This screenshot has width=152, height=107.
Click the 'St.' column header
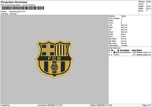(x=118, y=50)
